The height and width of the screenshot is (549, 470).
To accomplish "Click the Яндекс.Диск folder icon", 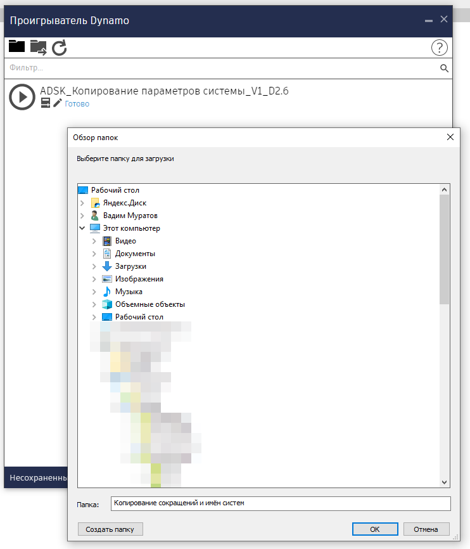I will (95, 203).
